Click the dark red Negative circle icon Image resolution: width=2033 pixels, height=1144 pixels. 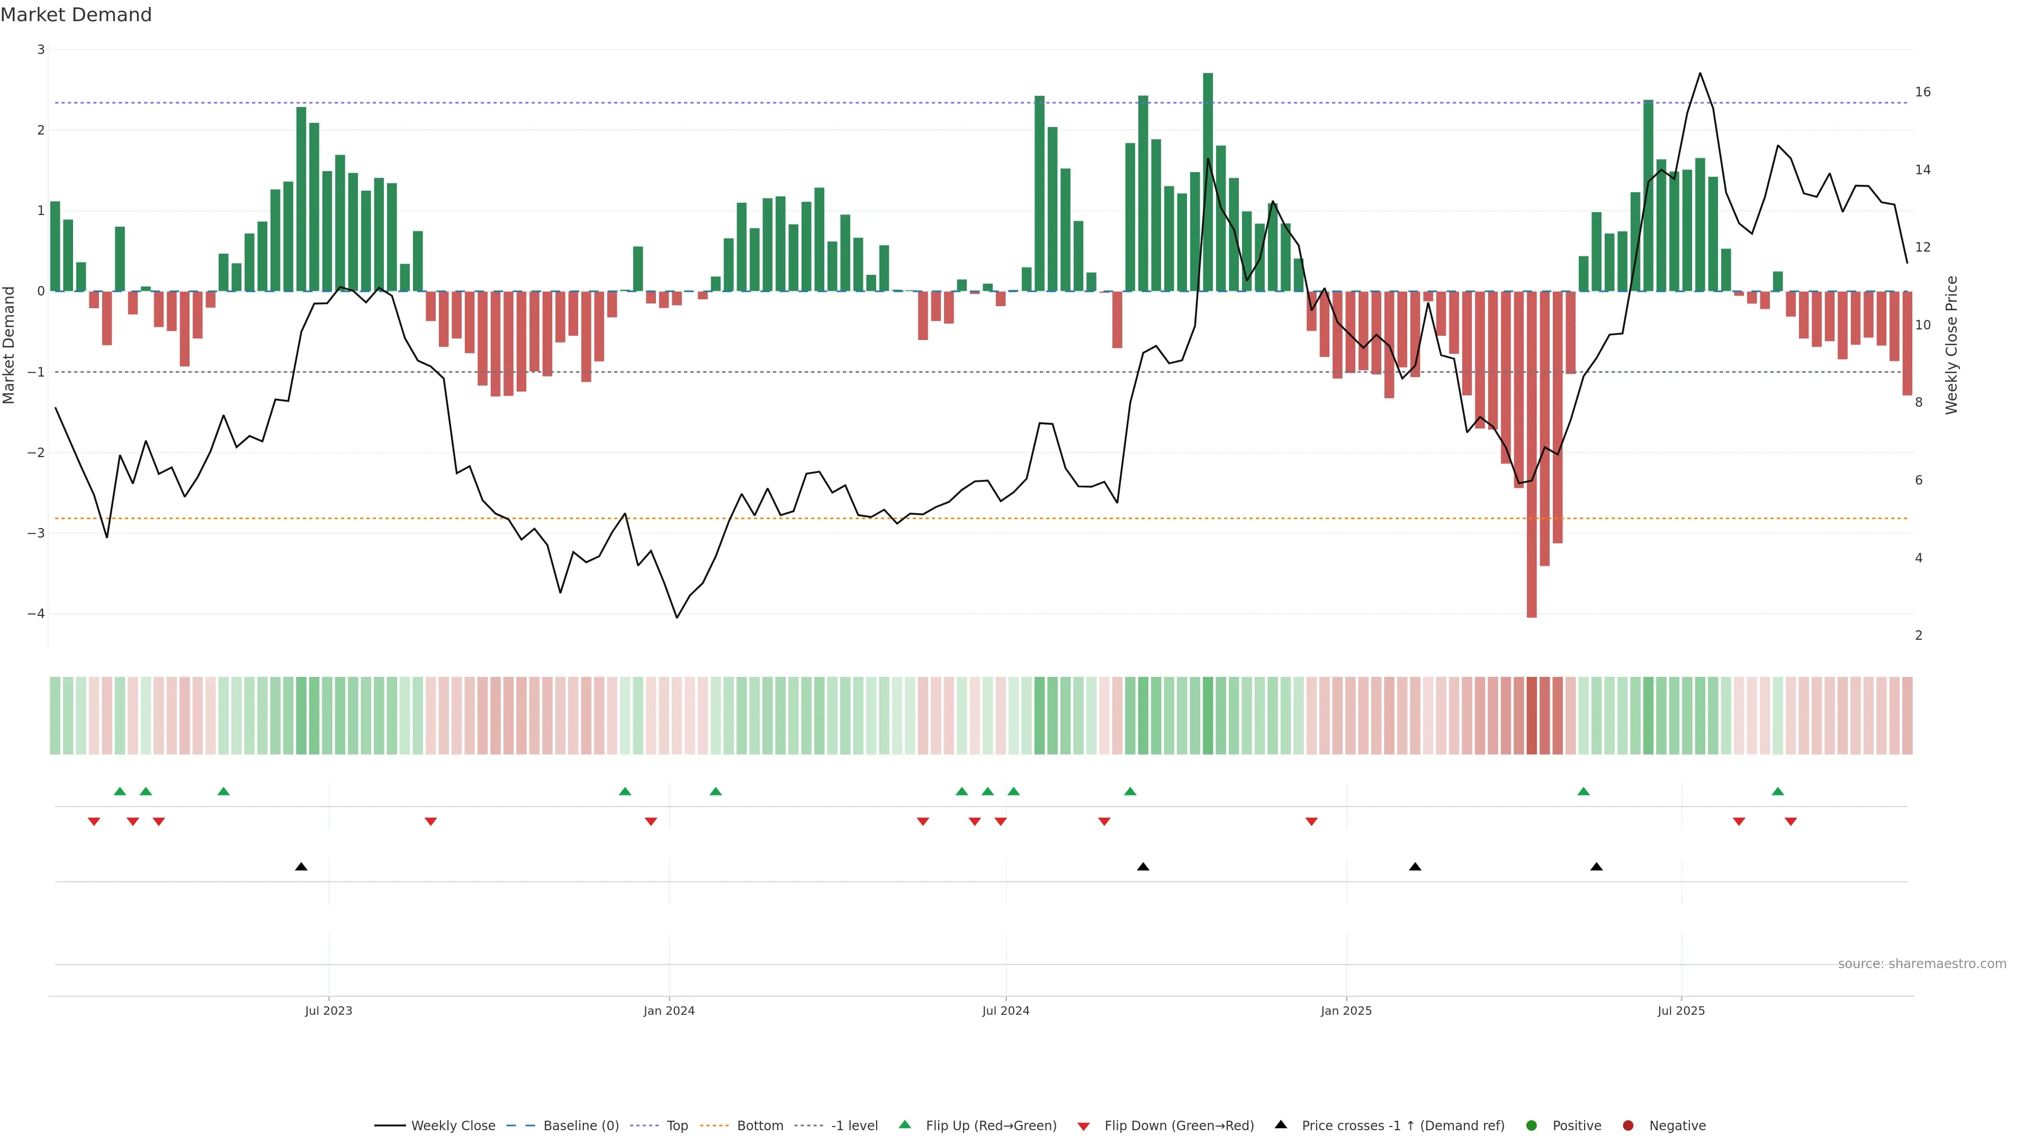point(1628,1126)
